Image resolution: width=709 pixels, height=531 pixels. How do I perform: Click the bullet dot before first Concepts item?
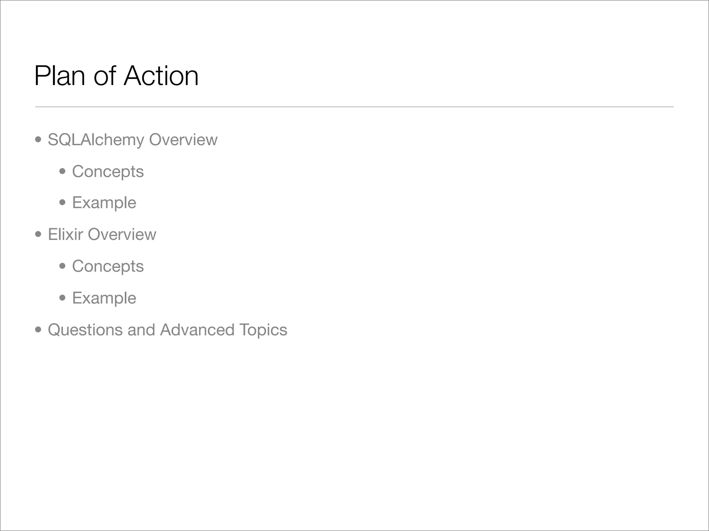coord(62,171)
